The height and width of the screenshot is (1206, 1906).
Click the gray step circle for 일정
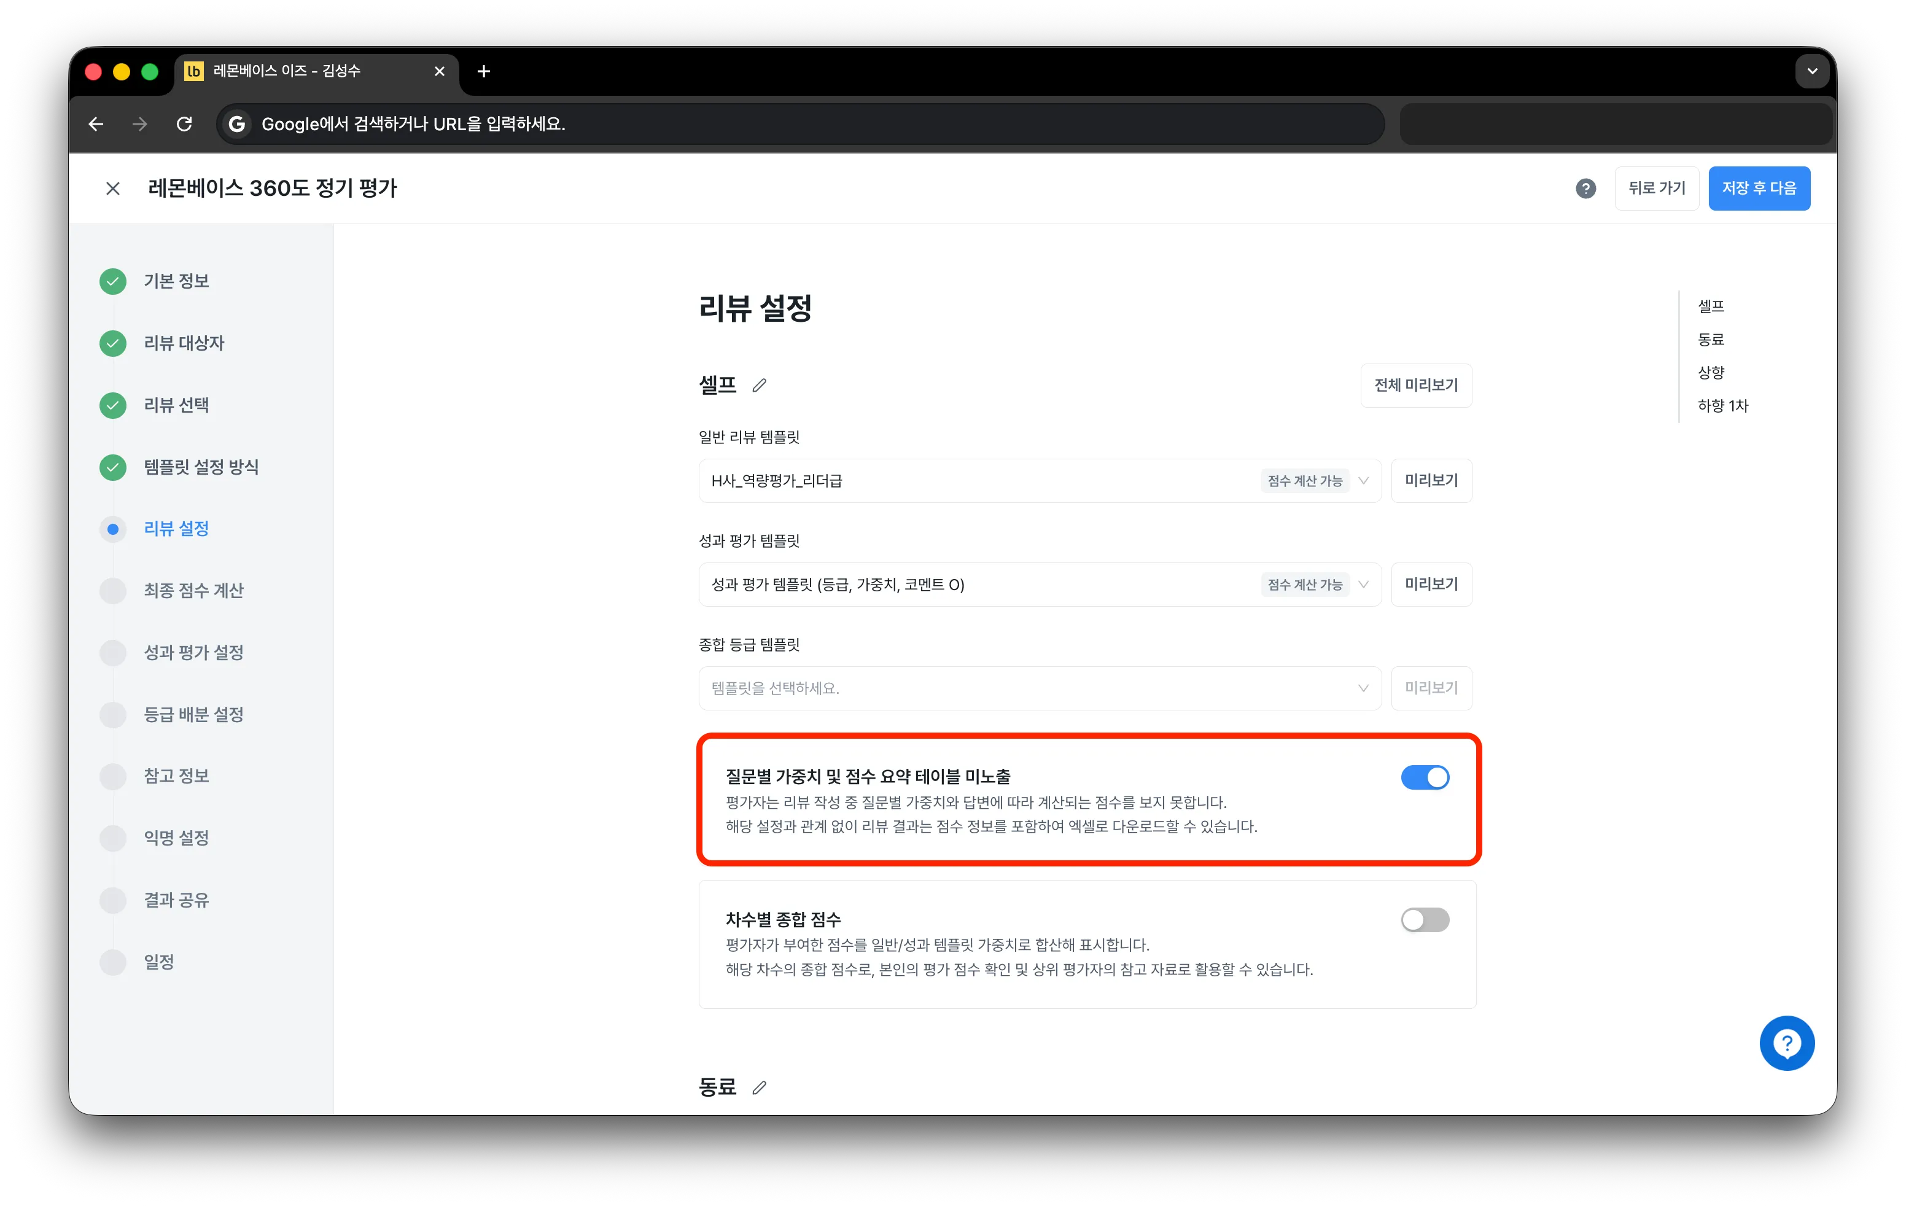pyautogui.click(x=113, y=962)
